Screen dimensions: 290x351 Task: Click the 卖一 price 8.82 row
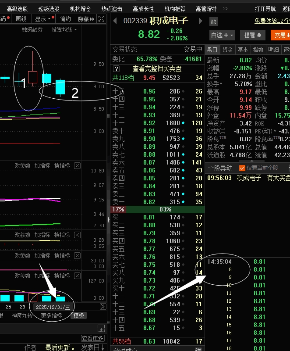[x=158, y=202]
